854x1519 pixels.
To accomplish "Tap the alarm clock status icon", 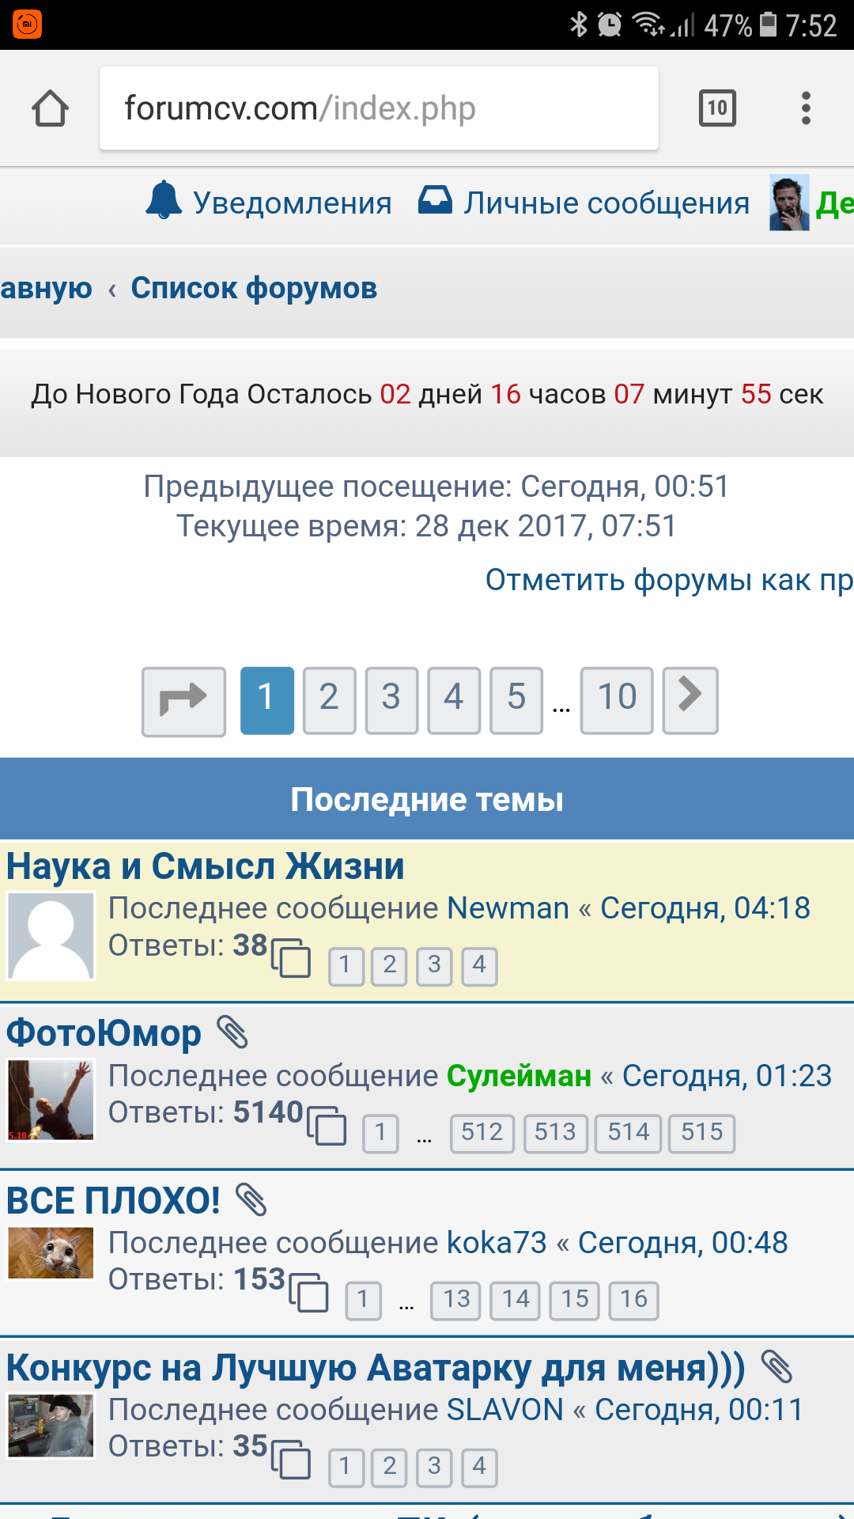I will pyautogui.click(x=610, y=25).
